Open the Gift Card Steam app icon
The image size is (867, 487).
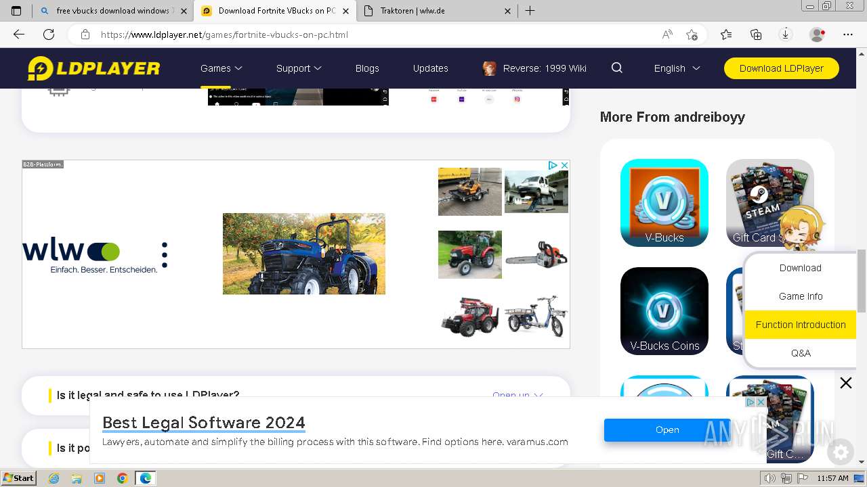pyautogui.click(x=770, y=203)
